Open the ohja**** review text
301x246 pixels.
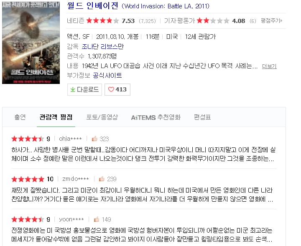(143, 154)
